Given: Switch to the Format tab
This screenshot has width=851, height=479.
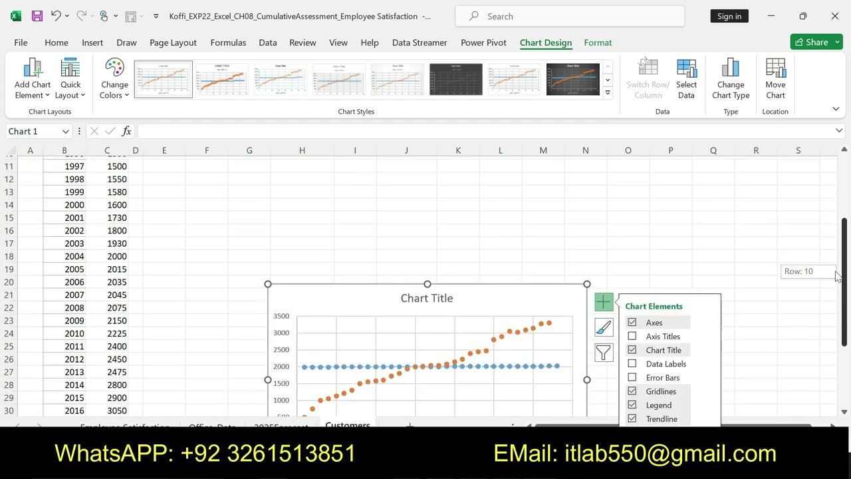Looking at the screenshot, I should 598,42.
